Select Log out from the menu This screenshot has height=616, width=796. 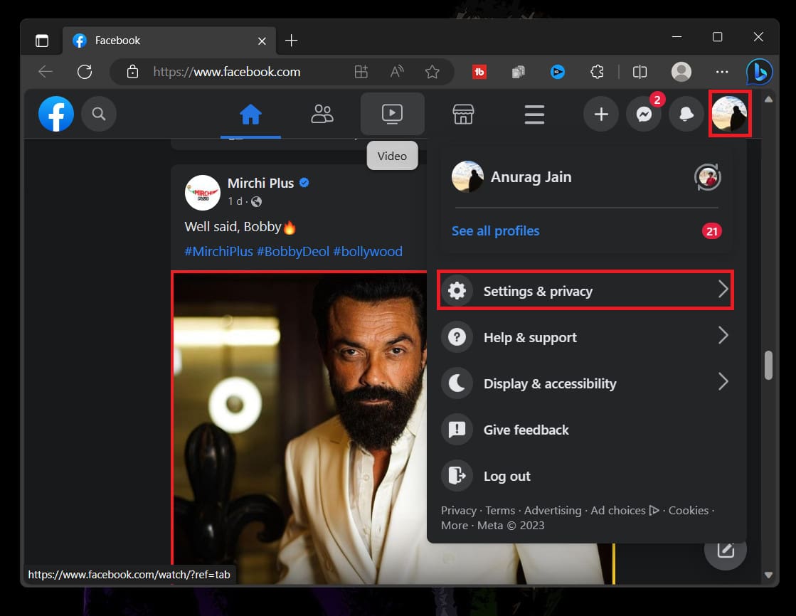point(506,476)
